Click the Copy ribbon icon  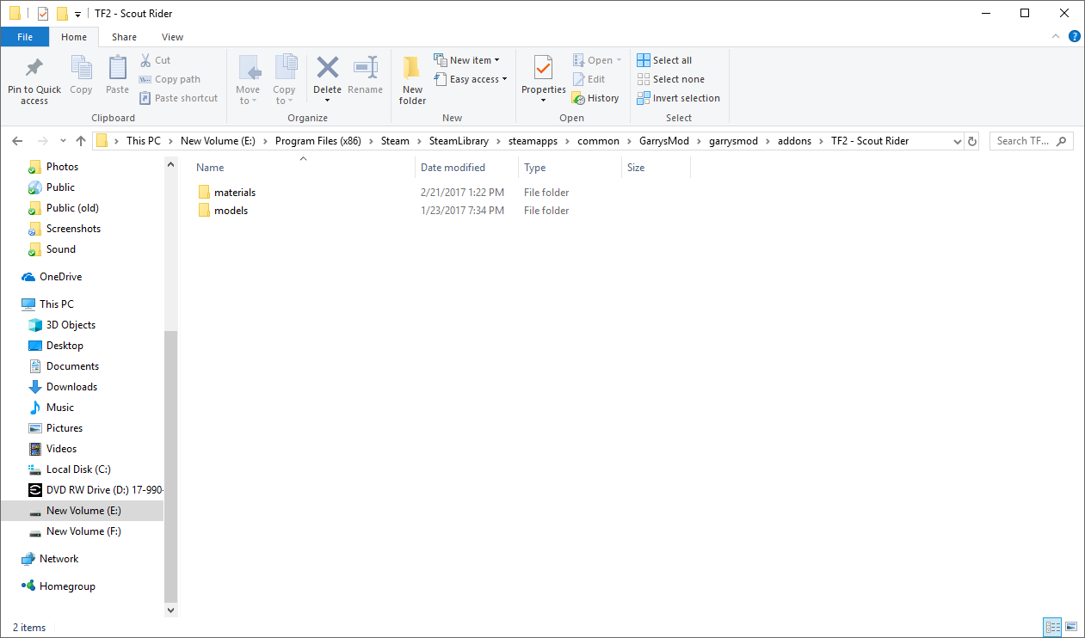point(81,67)
